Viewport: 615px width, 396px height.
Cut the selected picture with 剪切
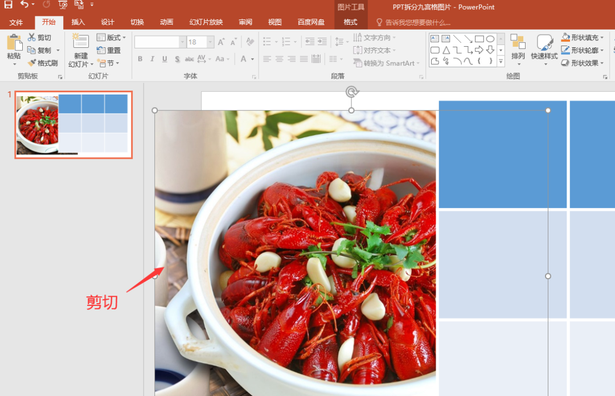[39, 38]
